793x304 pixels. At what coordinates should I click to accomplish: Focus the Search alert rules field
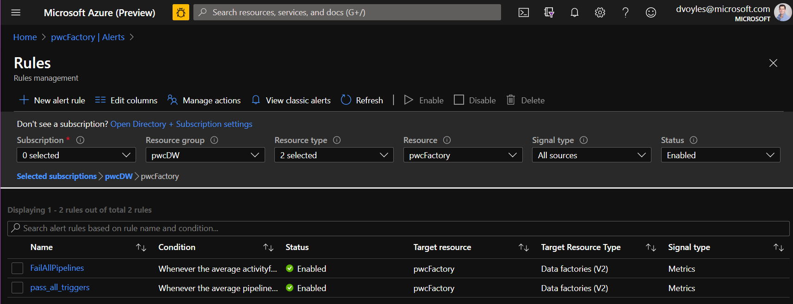tap(398, 228)
